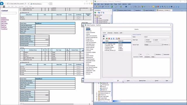Screen dimensions: 187x105
Task: Click Zoom Out magnifier icon in toolbar
Action: pyautogui.click(x=165, y=7)
